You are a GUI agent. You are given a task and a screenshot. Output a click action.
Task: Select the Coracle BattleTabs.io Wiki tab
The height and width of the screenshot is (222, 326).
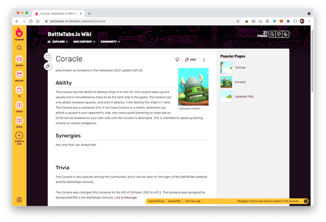[58, 14]
